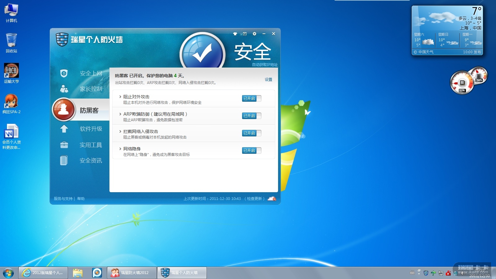
Task: Click the cloud security status icon
Action: pyautogui.click(x=272, y=199)
